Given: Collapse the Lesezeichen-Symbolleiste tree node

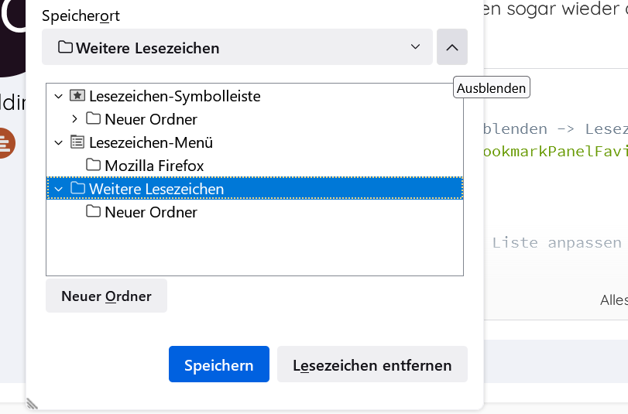Looking at the screenshot, I should (58, 96).
